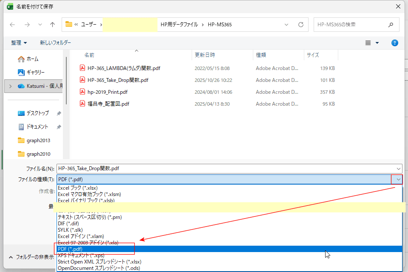Choose XPS ドキュメント (*.xps) file type
Viewport: 408px width, 272px height.
pos(81,255)
